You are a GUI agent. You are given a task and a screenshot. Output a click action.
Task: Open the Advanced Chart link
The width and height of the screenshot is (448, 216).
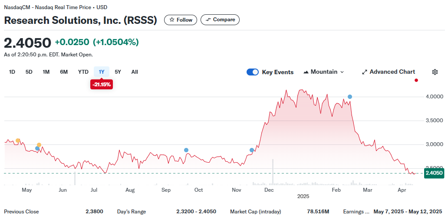pyautogui.click(x=389, y=72)
